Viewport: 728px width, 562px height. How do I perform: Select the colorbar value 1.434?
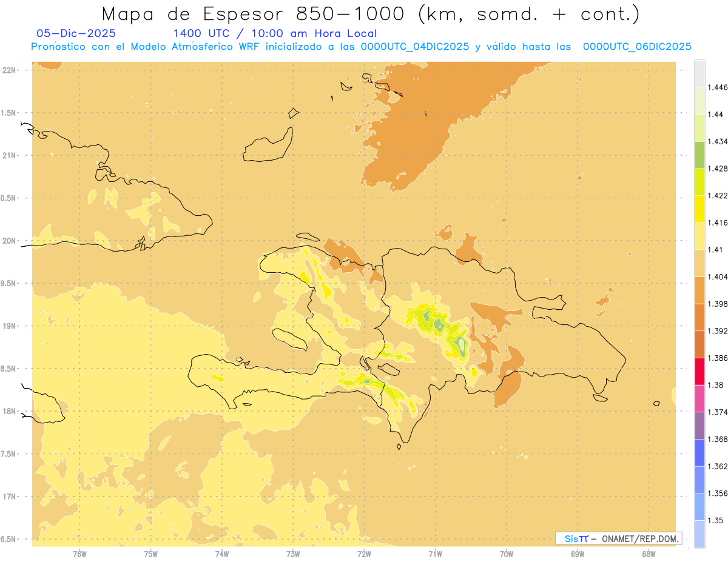click(x=718, y=141)
